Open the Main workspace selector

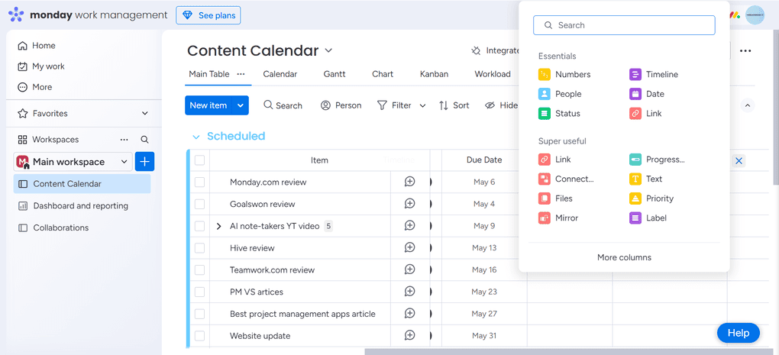click(x=73, y=162)
